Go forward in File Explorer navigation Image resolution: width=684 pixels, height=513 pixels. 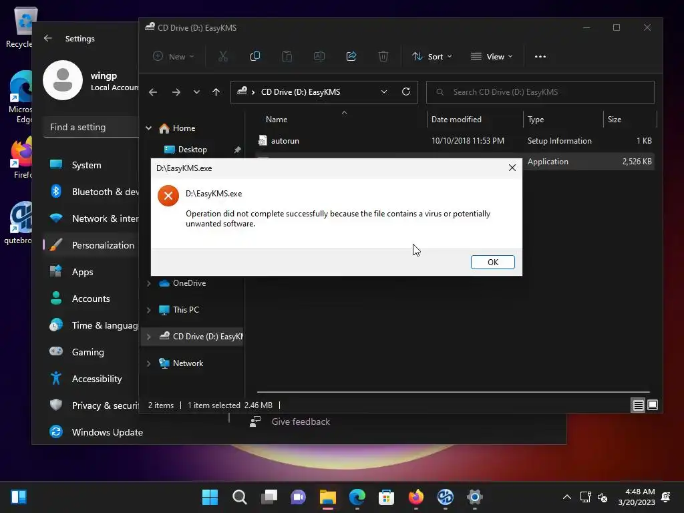point(176,92)
